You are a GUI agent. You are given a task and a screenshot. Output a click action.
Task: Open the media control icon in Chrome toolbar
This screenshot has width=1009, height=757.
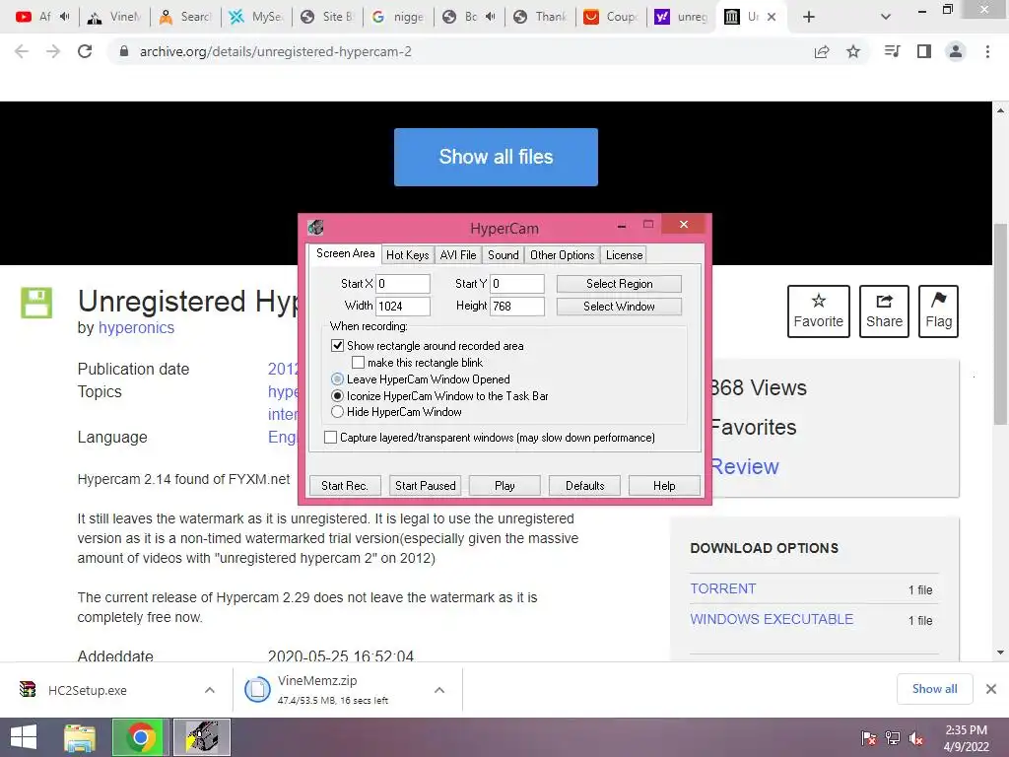coord(892,51)
